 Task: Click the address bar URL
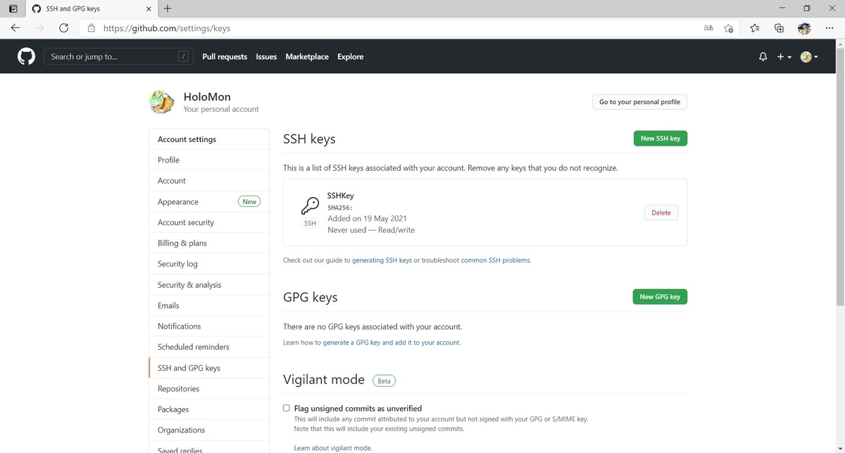(x=167, y=28)
